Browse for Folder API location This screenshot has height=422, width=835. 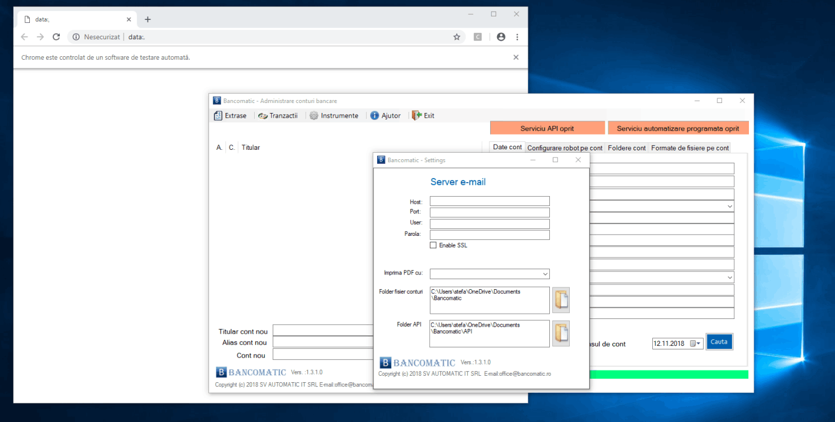tap(561, 334)
